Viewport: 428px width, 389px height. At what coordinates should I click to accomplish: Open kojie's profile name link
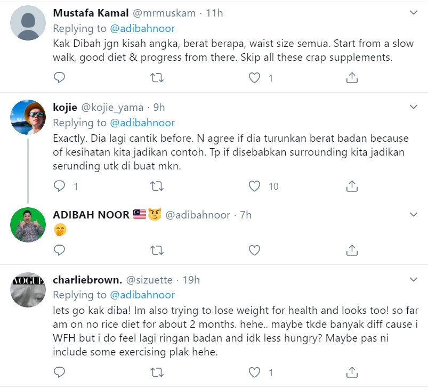tap(66, 107)
